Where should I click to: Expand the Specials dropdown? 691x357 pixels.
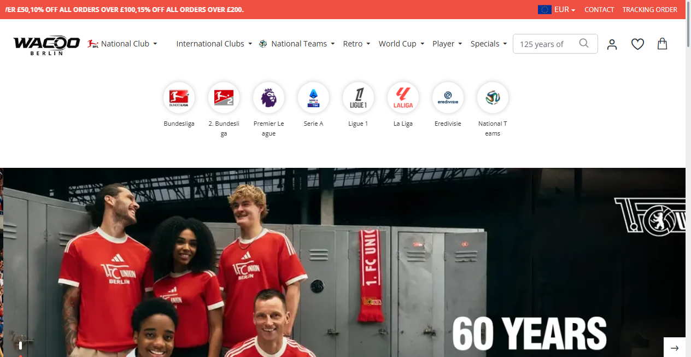[488, 44]
